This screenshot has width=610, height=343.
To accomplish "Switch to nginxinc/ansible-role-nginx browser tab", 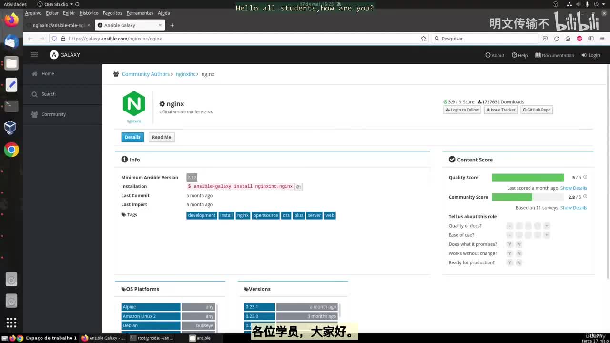I will pos(58,25).
